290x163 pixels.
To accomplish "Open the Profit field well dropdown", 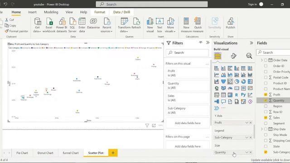I will tap(246, 123).
